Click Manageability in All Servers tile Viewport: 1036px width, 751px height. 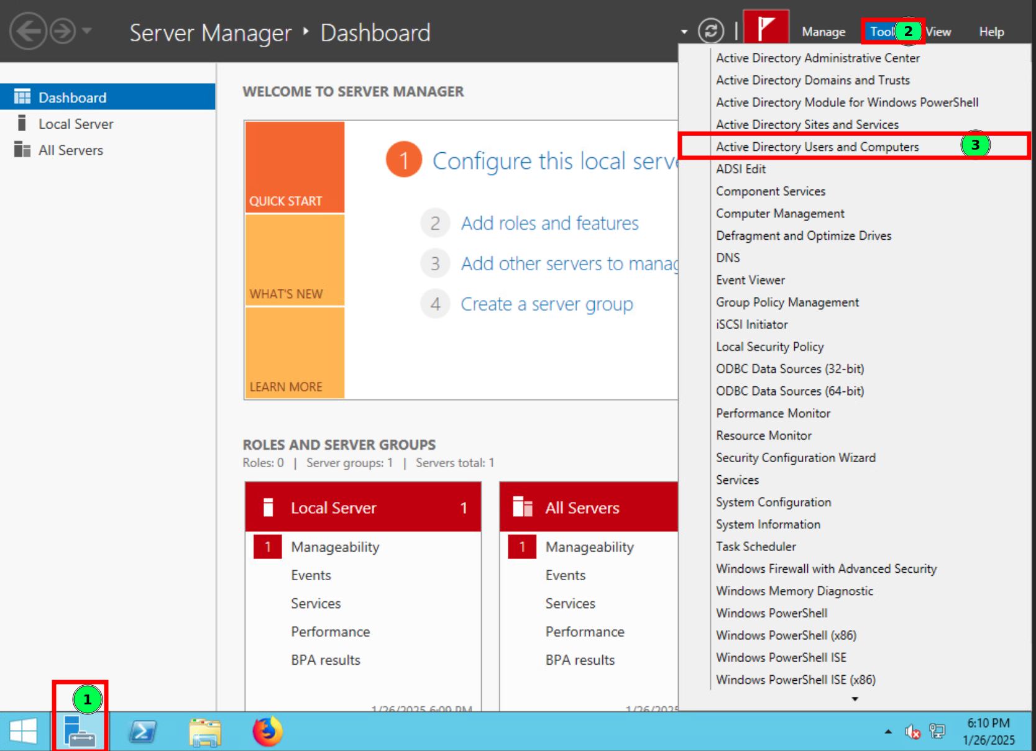[590, 547]
